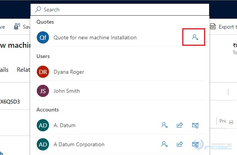
Task: Open the A Datum Corporation account result
Action: (x=79, y=144)
